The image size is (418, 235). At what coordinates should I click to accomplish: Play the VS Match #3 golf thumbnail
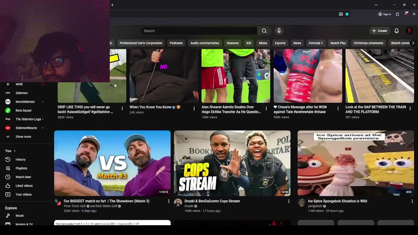[x=112, y=163]
